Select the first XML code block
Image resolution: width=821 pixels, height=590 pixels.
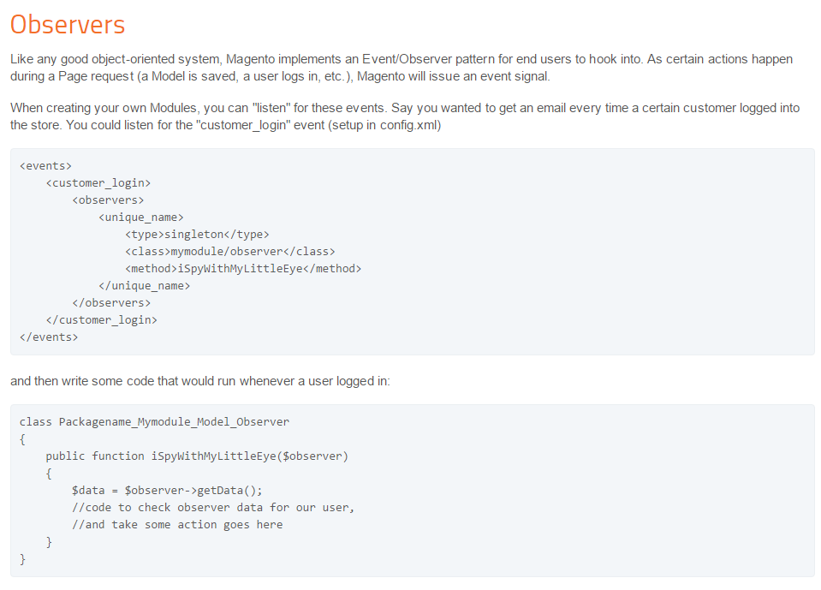tap(411, 251)
